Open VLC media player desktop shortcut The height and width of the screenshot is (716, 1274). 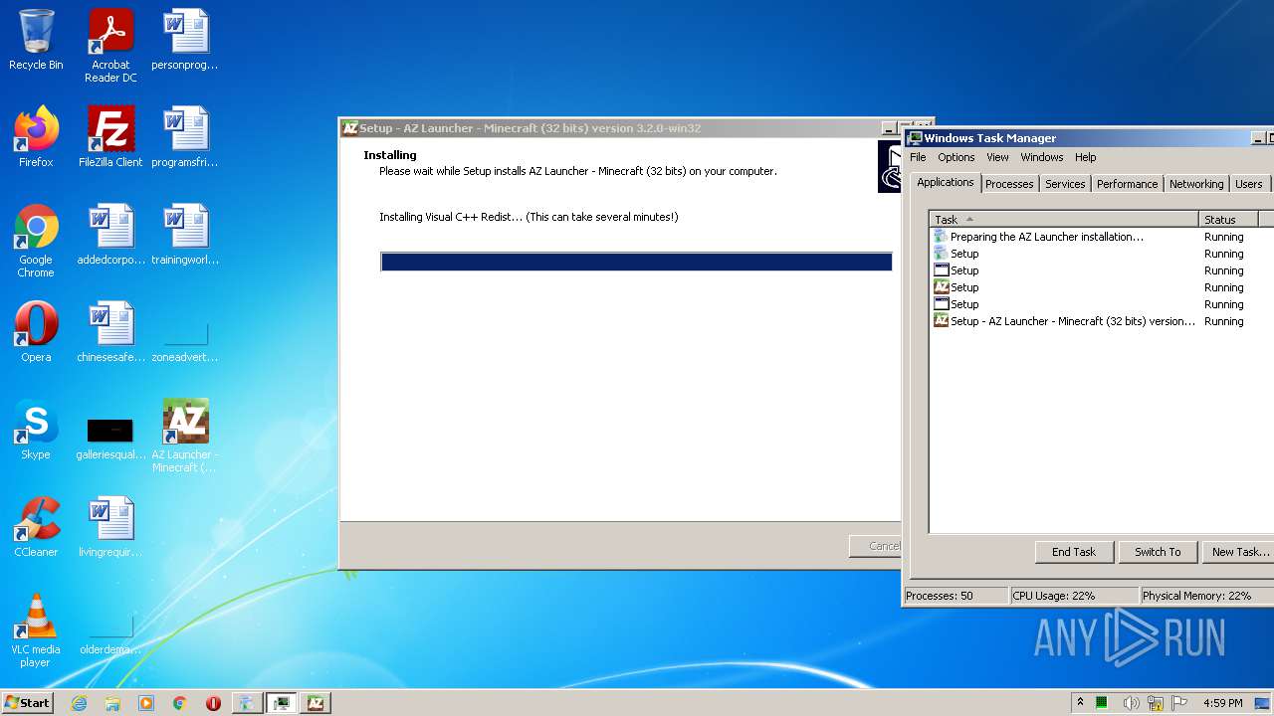click(36, 630)
